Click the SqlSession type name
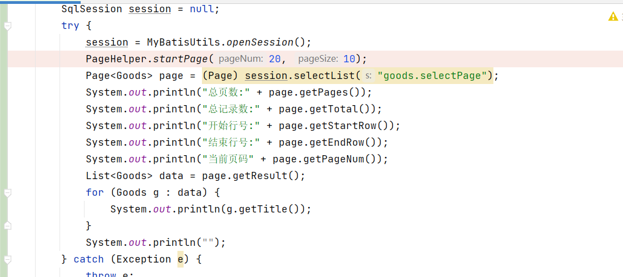Image resolution: width=623 pixels, height=277 pixels. (x=92, y=9)
